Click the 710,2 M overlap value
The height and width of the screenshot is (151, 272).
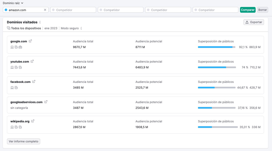(255, 67)
